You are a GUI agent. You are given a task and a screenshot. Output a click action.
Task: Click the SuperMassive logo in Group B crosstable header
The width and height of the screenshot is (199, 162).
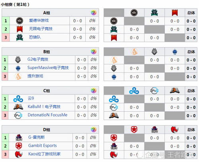tap(175, 52)
